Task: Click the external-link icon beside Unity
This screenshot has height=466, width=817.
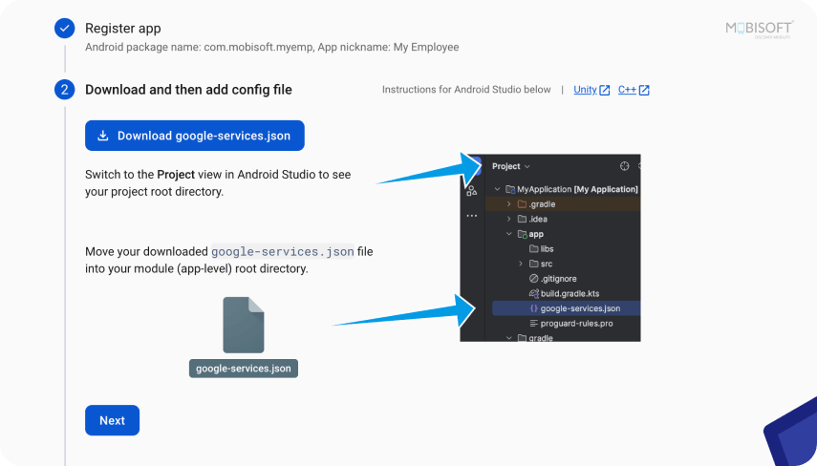Action: [x=605, y=90]
